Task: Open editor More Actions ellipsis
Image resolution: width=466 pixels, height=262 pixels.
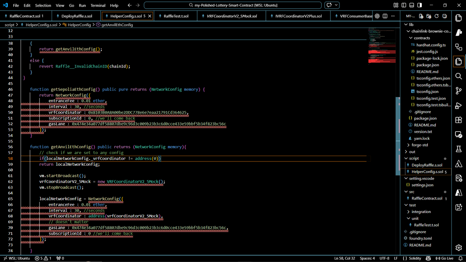Action: click(x=393, y=16)
